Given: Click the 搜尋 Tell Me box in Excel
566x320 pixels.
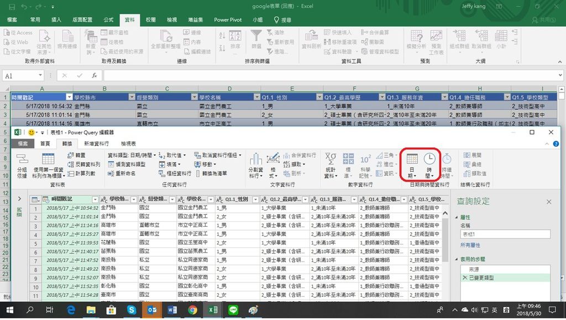Looking at the screenshot, I should [282, 20].
